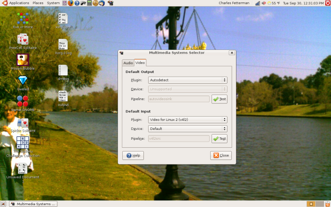Open the calculator launcher in top panel
331x207 pixels.
(89, 3)
